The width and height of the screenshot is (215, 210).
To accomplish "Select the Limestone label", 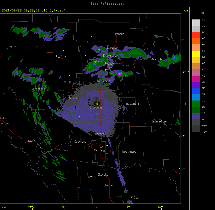I will coord(38,89).
